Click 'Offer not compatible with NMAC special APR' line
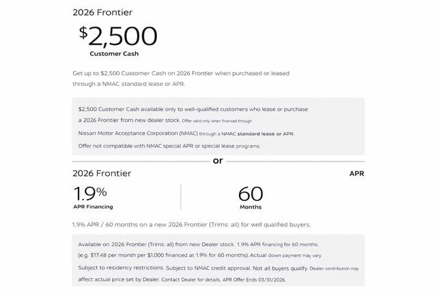 (169, 146)
